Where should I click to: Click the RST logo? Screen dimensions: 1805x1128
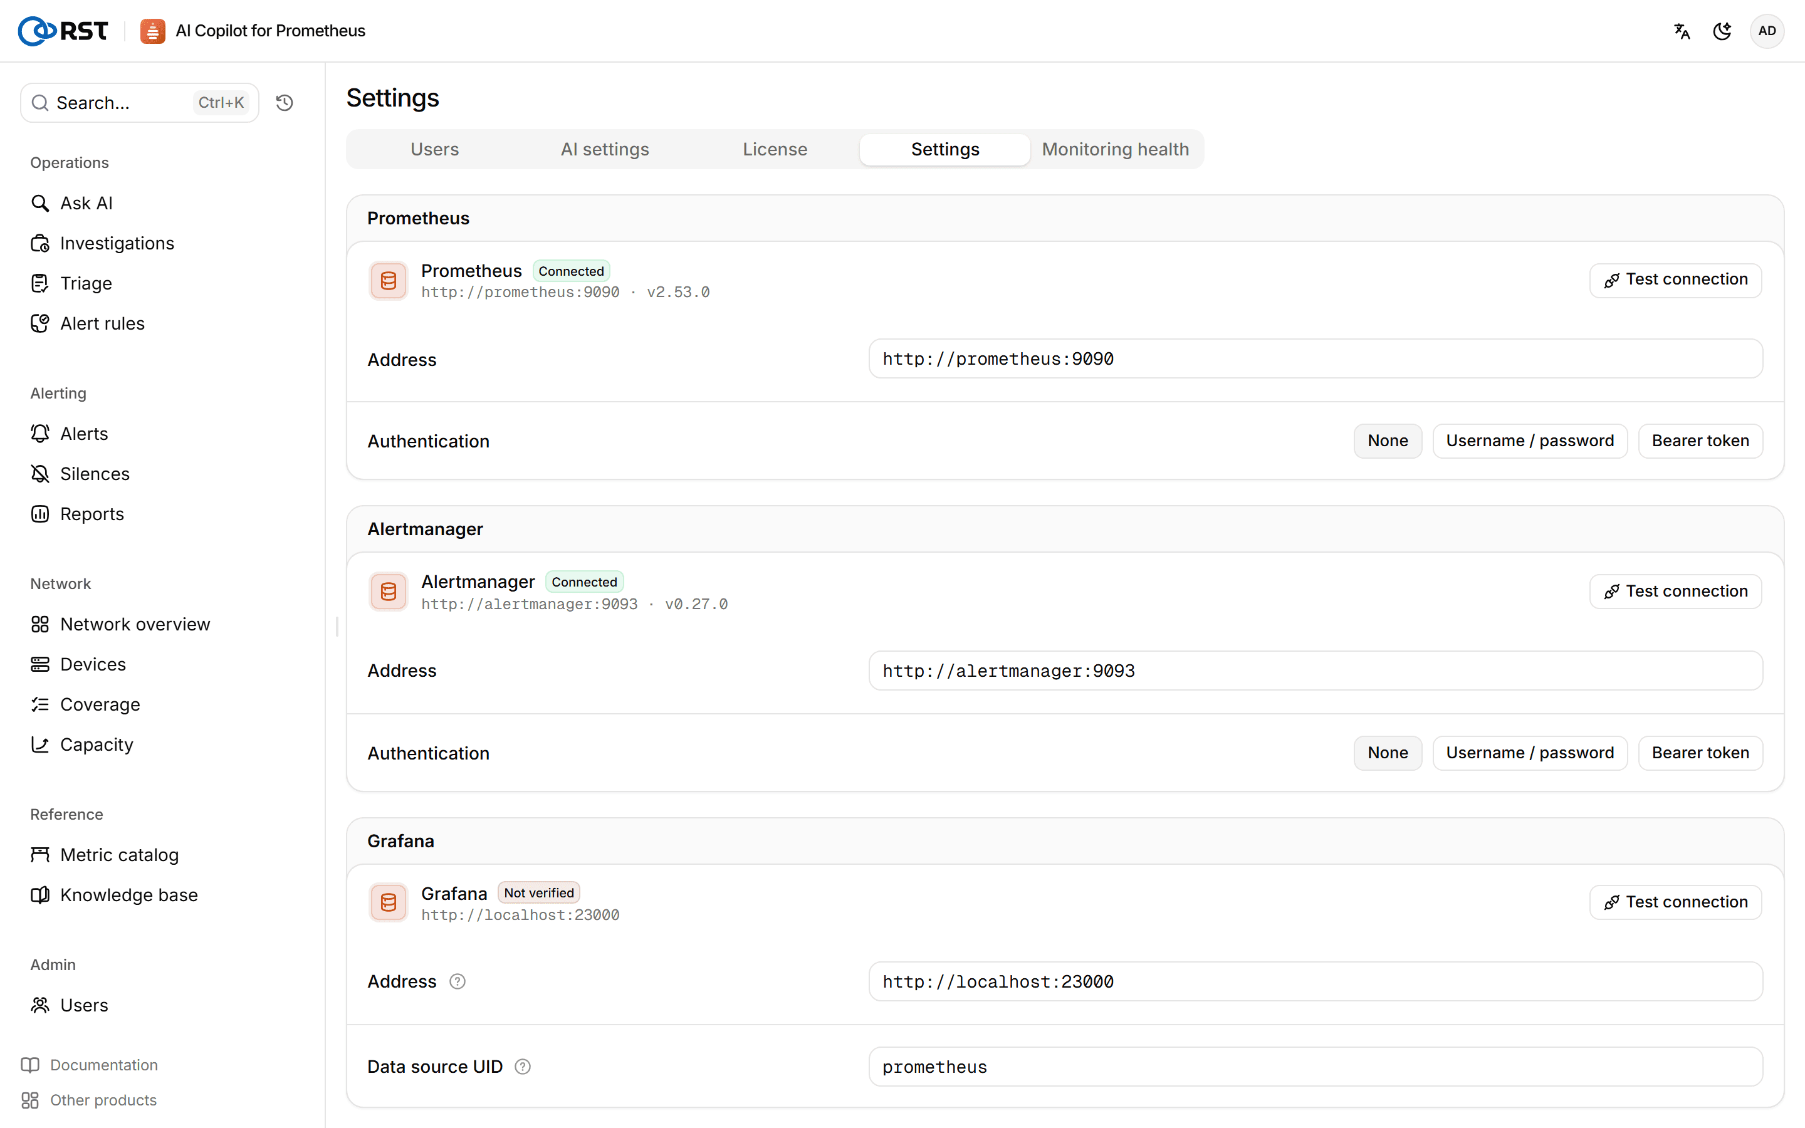[63, 31]
